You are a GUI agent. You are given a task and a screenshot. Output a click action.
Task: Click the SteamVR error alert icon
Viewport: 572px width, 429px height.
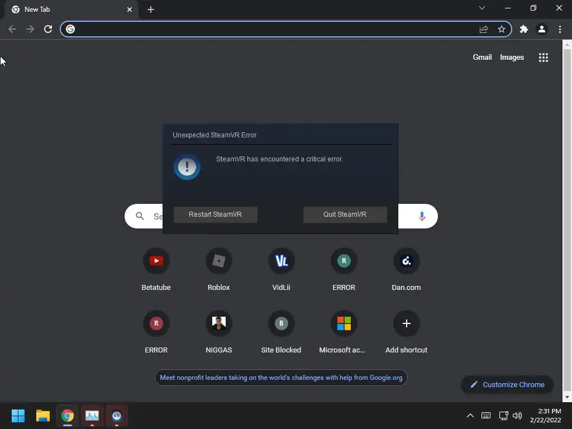coord(187,167)
